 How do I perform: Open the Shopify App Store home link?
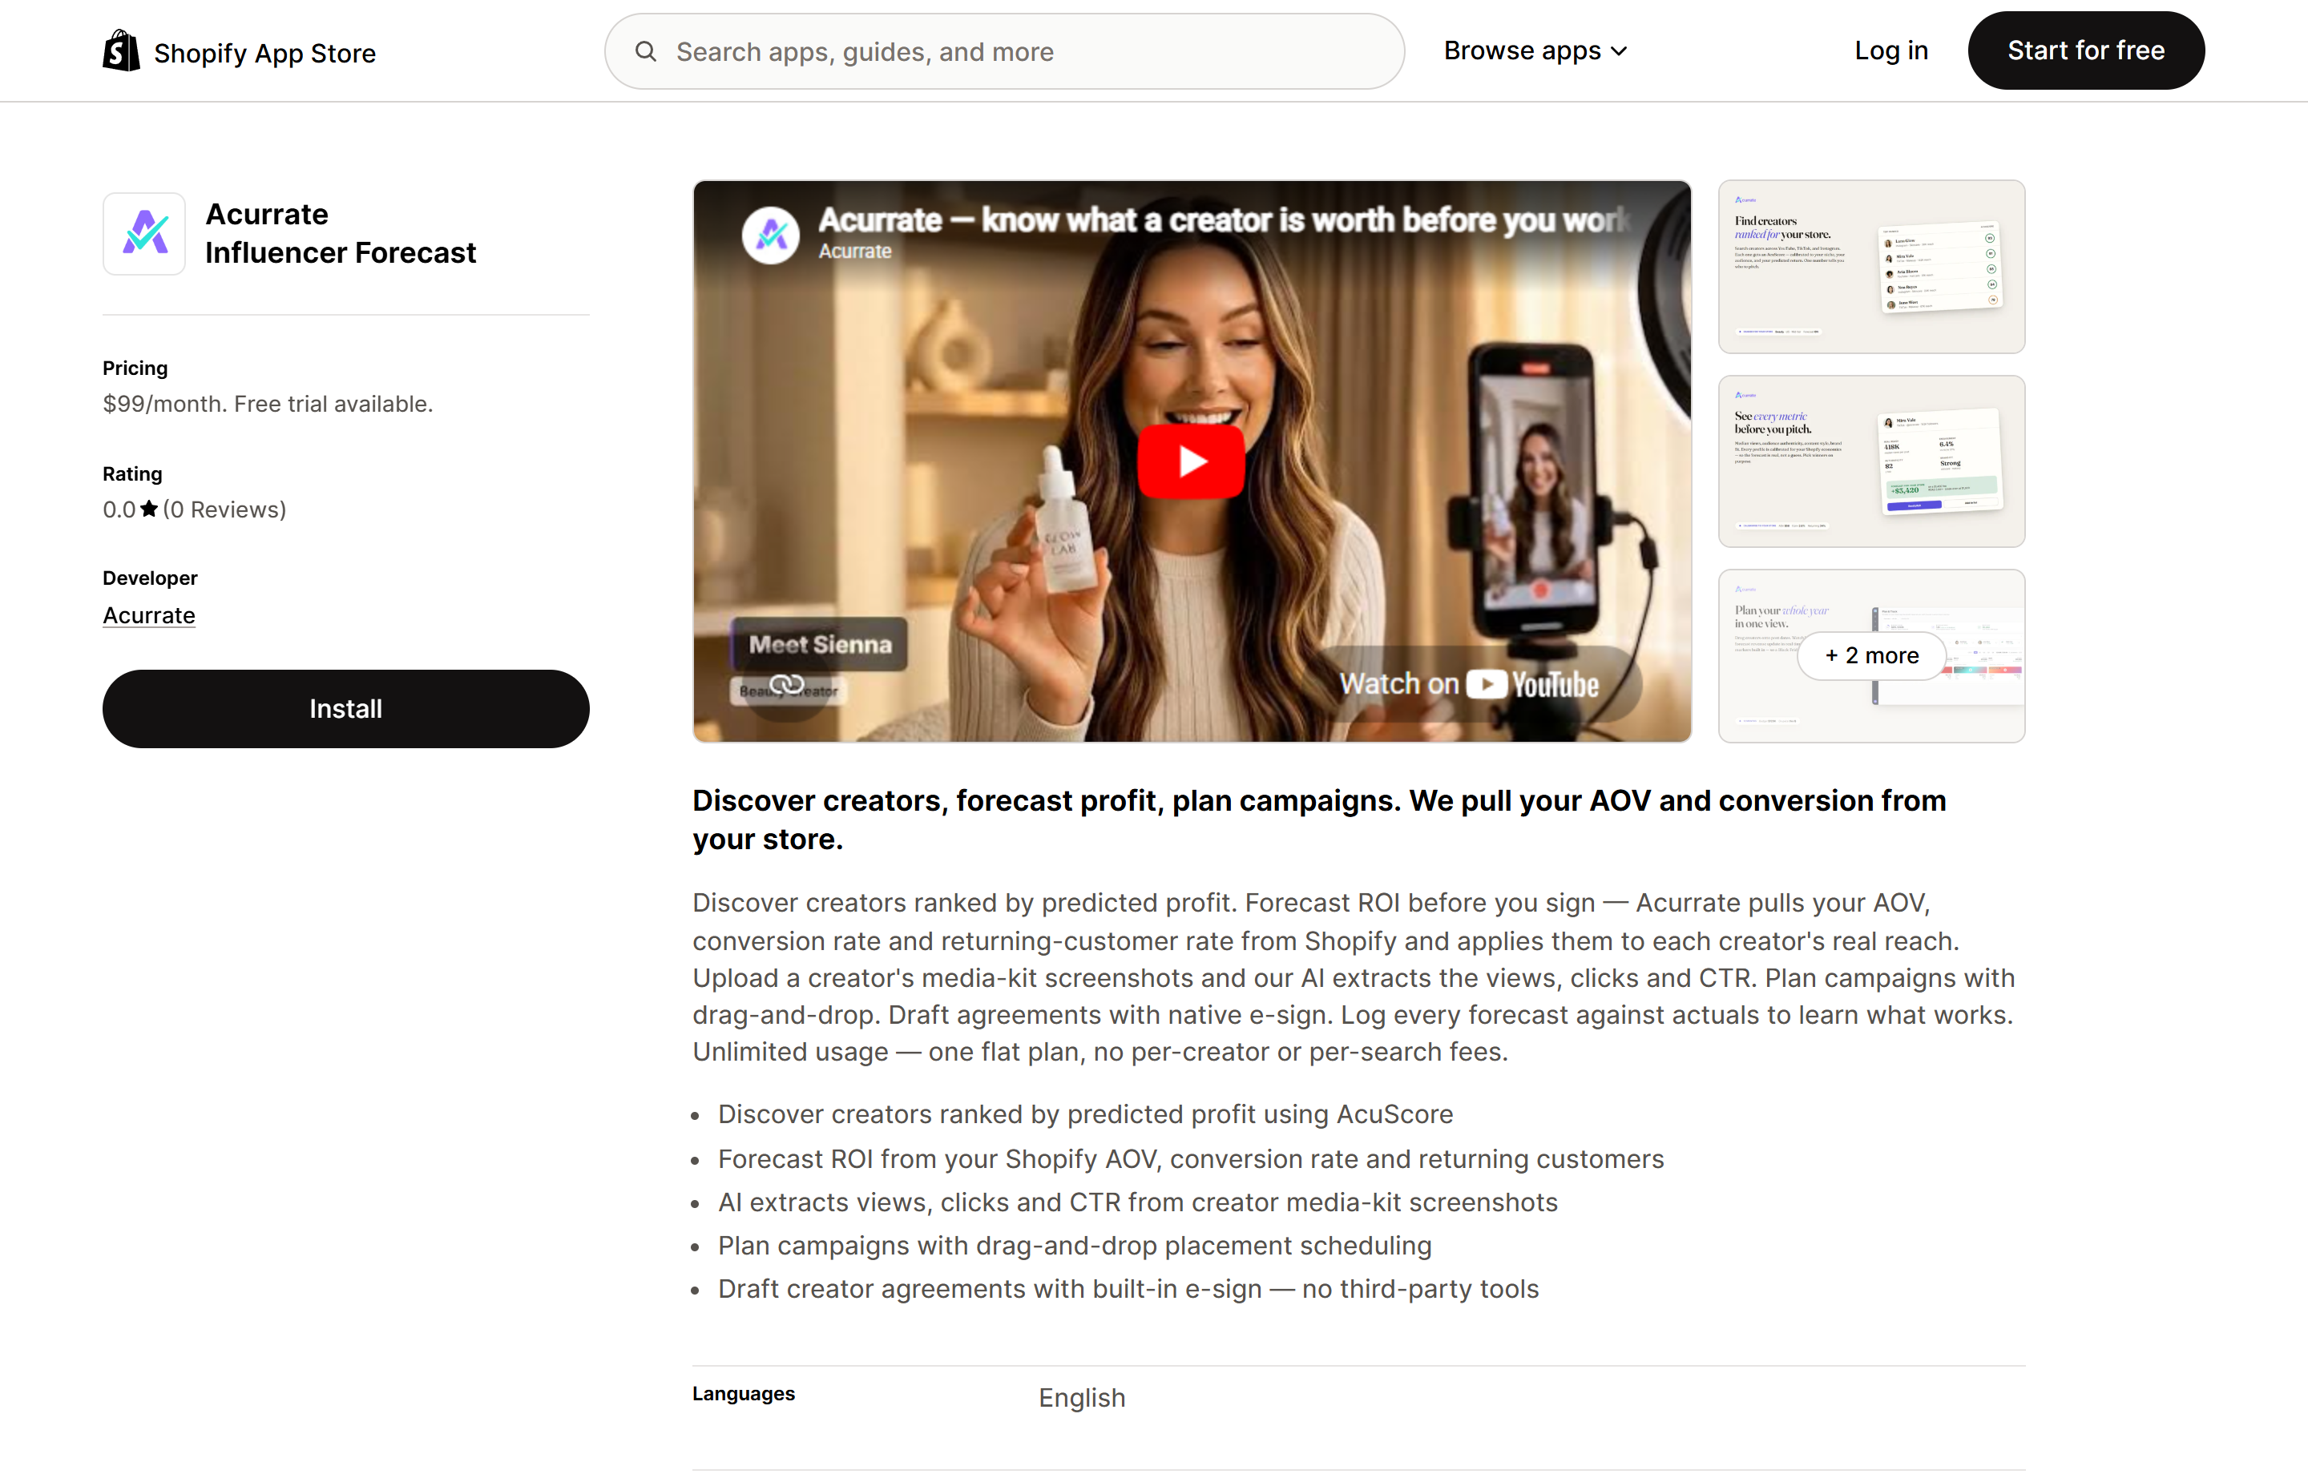coord(240,52)
